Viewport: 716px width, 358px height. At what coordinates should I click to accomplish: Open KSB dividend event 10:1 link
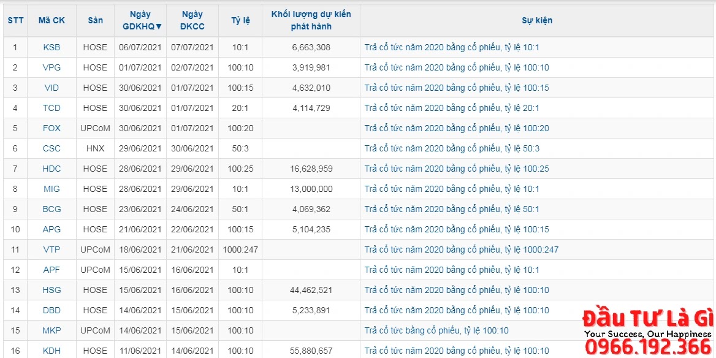point(452,47)
